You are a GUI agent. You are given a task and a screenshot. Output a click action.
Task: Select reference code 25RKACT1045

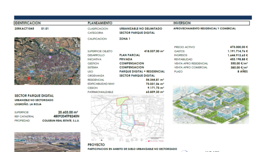[x=24, y=29]
